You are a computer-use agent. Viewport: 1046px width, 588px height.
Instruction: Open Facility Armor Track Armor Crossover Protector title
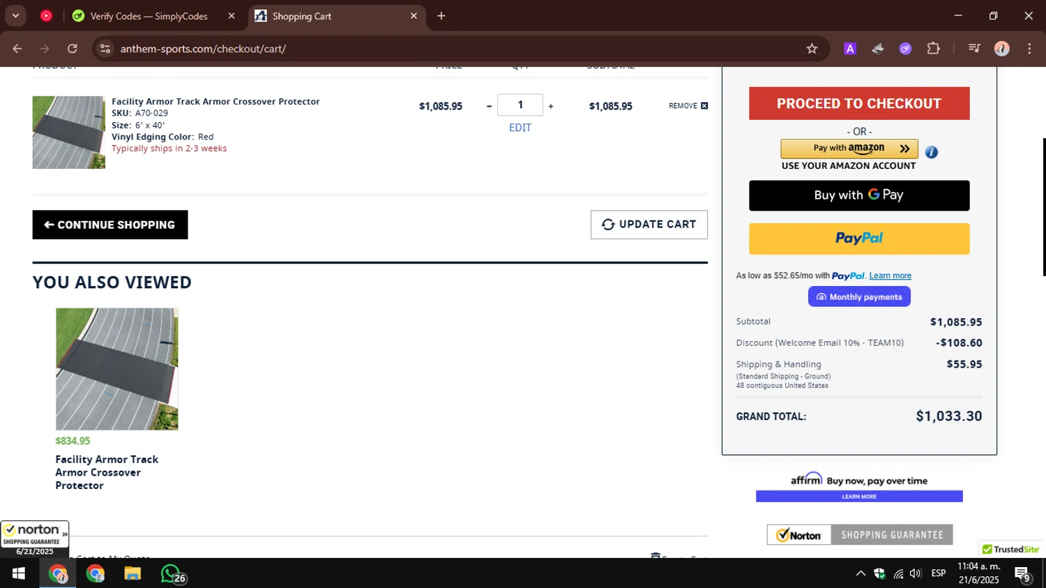[x=215, y=102]
